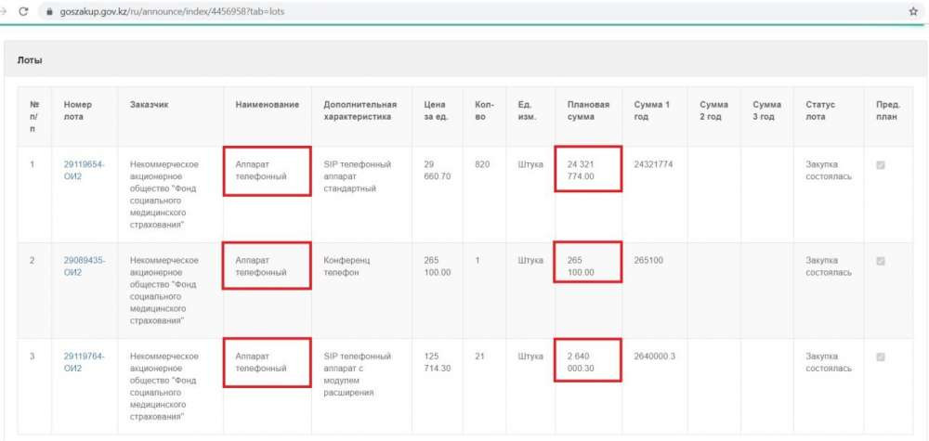Click the 24 321 774.00 planned sum cell
929x441 pixels.
click(x=587, y=170)
